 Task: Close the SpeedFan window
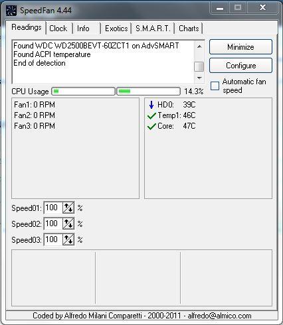[x=262, y=8]
